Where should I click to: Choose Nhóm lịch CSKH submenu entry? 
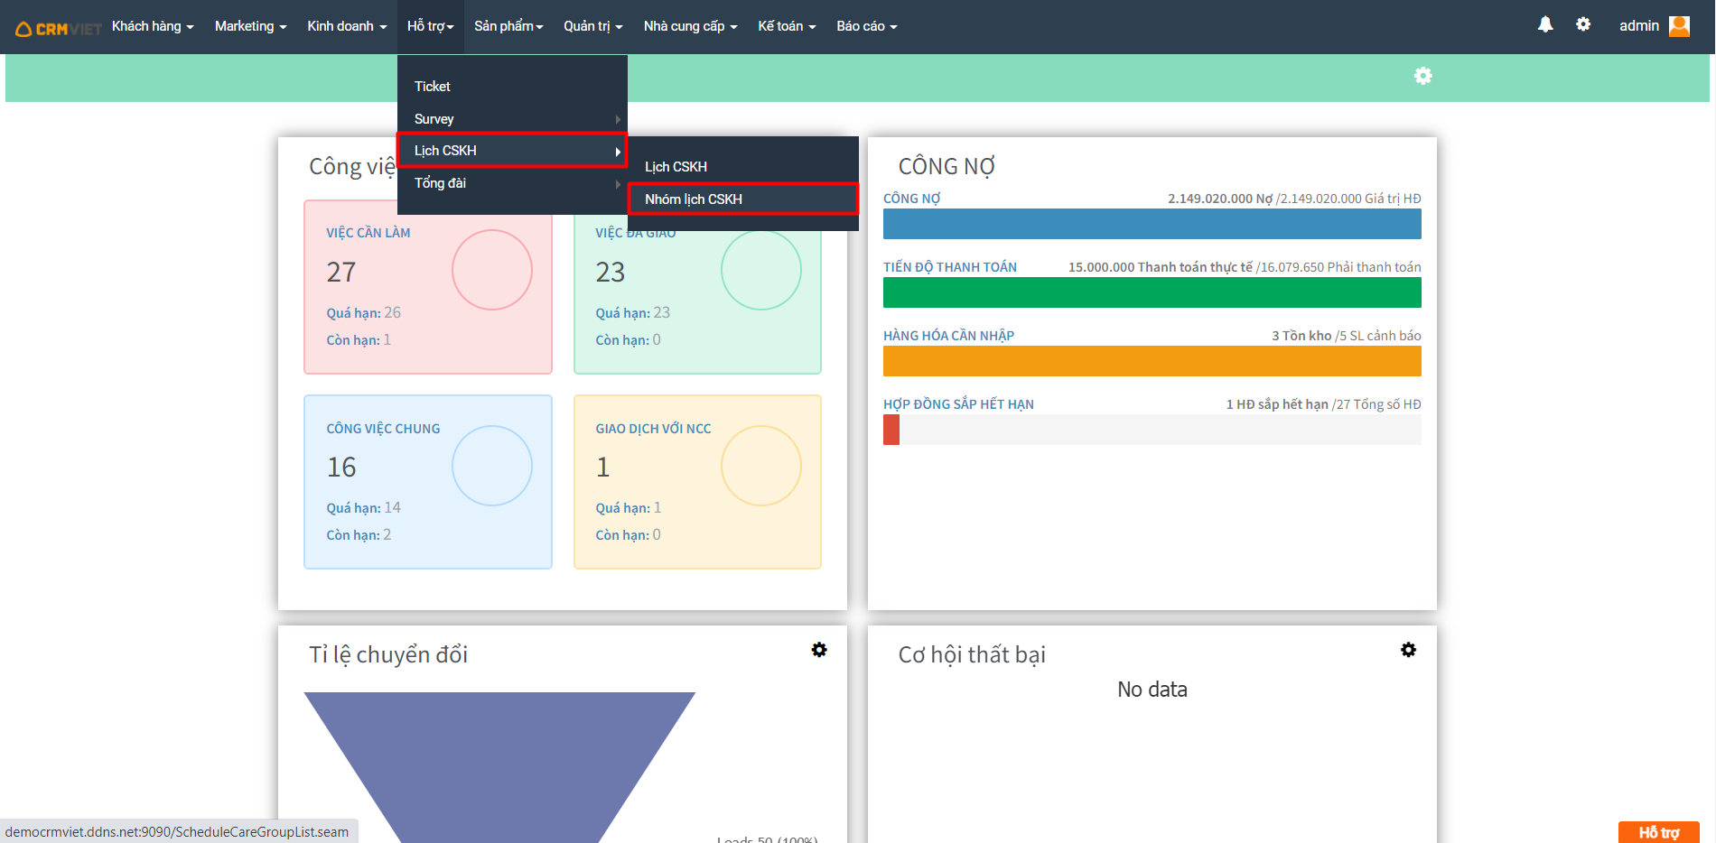pos(743,199)
